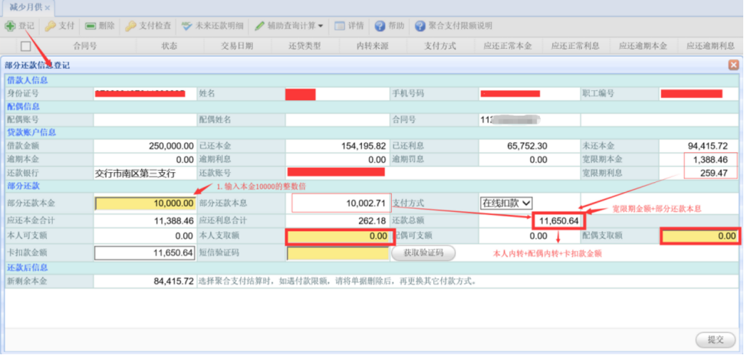Toggle the select-all checkbox in table header
Viewport: 744px width, 355px height.
click(26, 46)
